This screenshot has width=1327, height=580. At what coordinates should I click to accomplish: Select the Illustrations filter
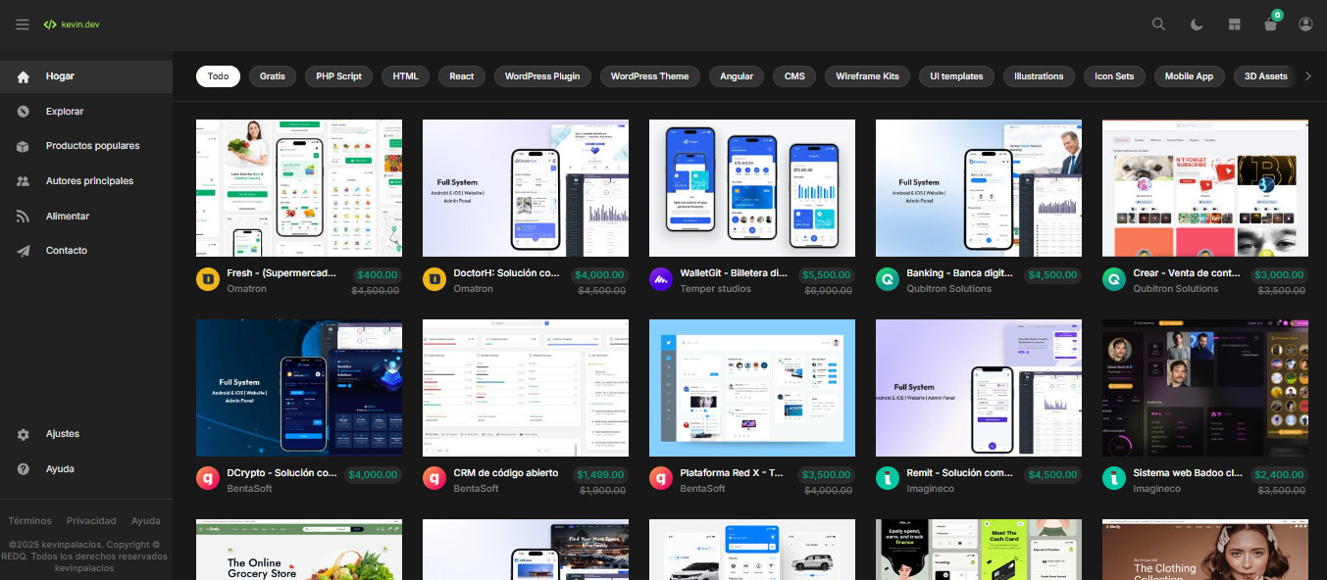pyautogui.click(x=1039, y=76)
